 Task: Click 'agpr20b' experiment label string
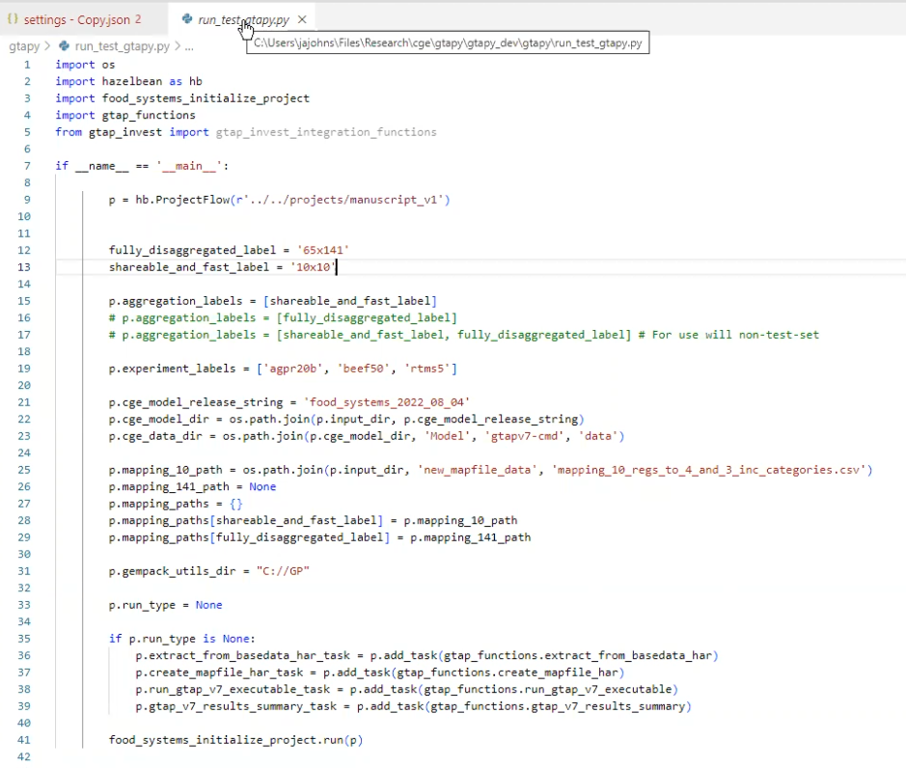293,369
